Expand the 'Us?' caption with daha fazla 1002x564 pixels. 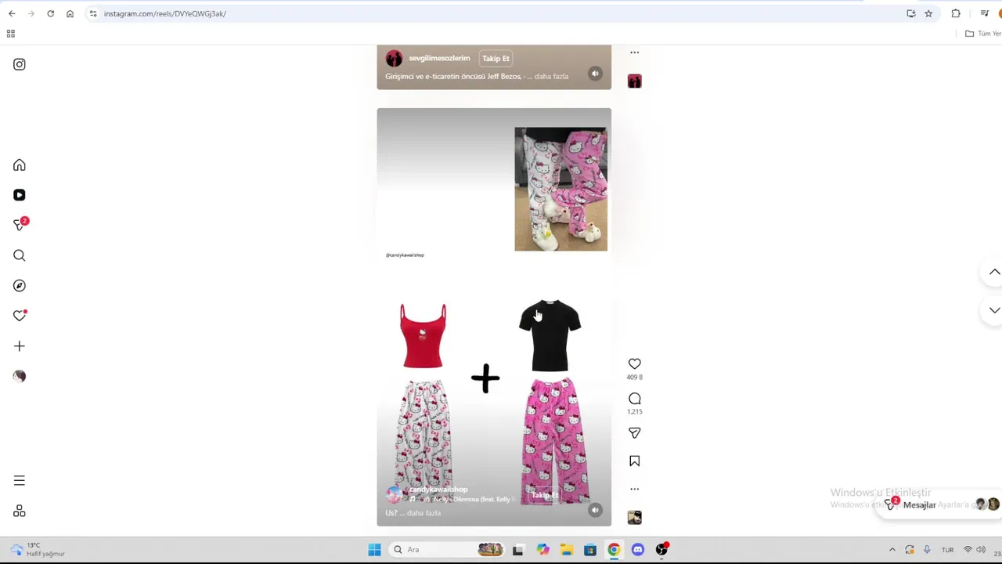pyautogui.click(x=424, y=513)
